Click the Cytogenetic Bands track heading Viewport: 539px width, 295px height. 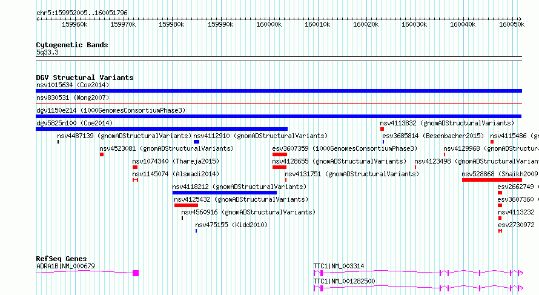[72, 45]
